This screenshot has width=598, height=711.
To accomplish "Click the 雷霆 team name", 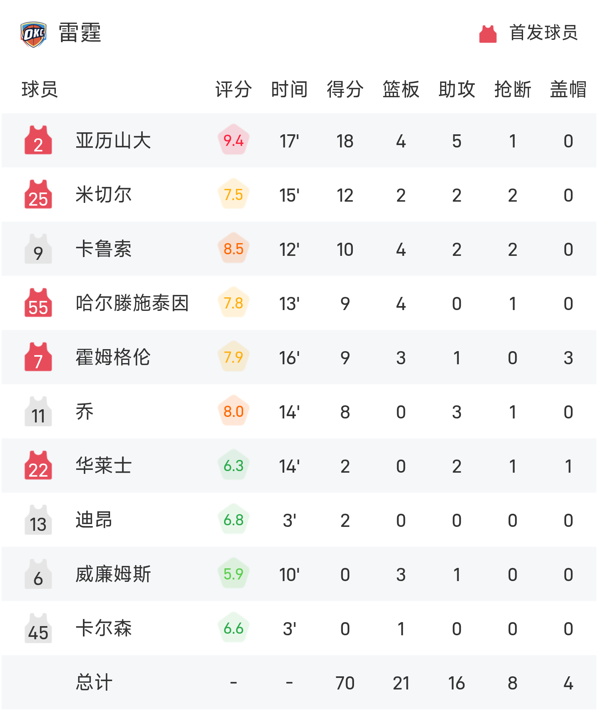I will (x=80, y=33).
